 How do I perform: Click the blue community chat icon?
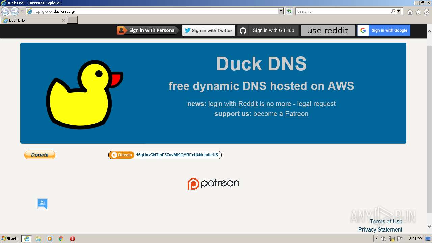(43, 204)
